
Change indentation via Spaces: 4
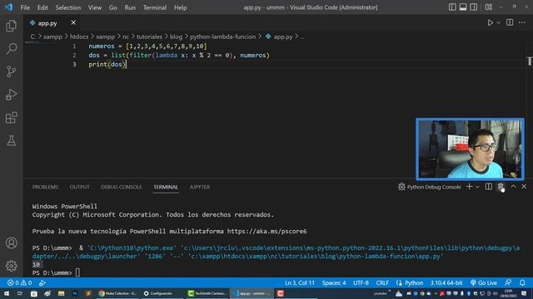pos(334,282)
